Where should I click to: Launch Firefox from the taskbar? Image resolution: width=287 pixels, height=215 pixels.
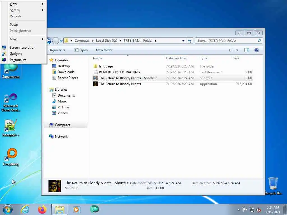(x=42, y=209)
